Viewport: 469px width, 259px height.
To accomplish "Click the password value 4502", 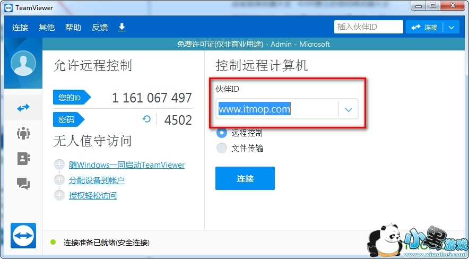I will (x=178, y=120).
